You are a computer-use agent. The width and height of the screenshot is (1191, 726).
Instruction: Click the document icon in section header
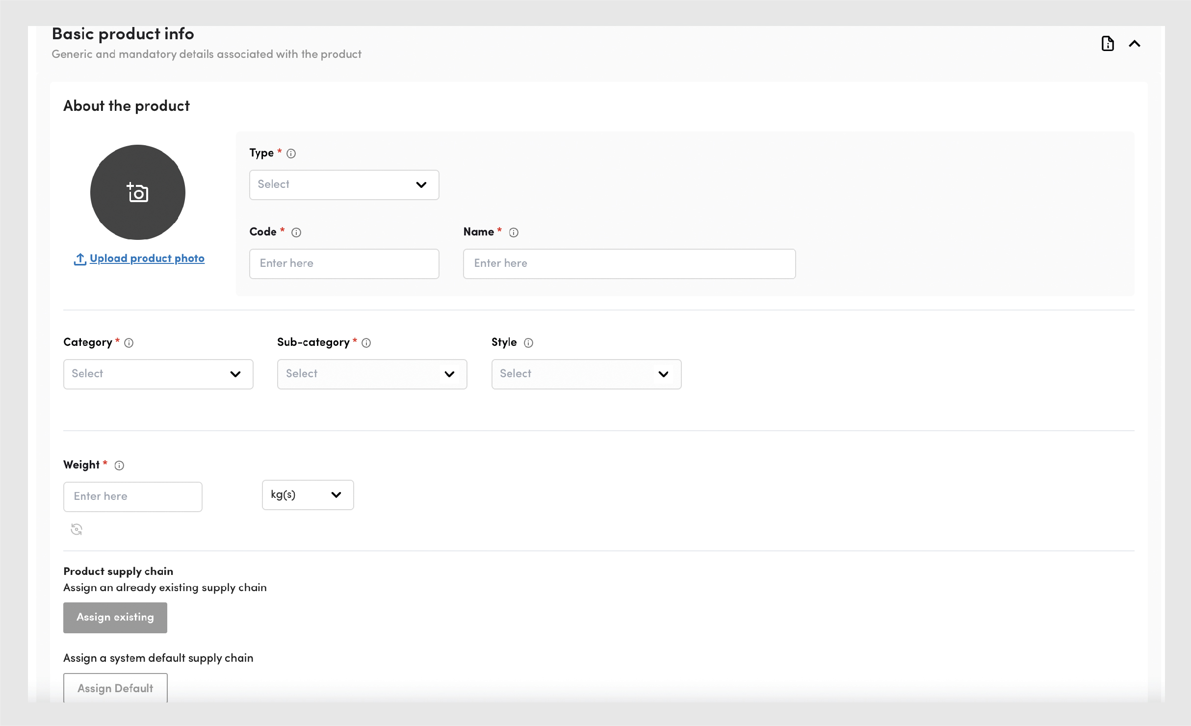[1107, 44]
